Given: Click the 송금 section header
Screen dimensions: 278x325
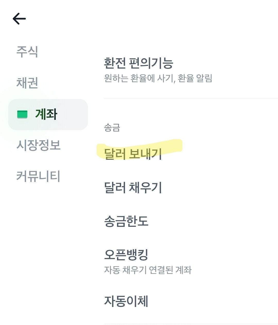Looking at the screenshot, I should tap(112, 127).
